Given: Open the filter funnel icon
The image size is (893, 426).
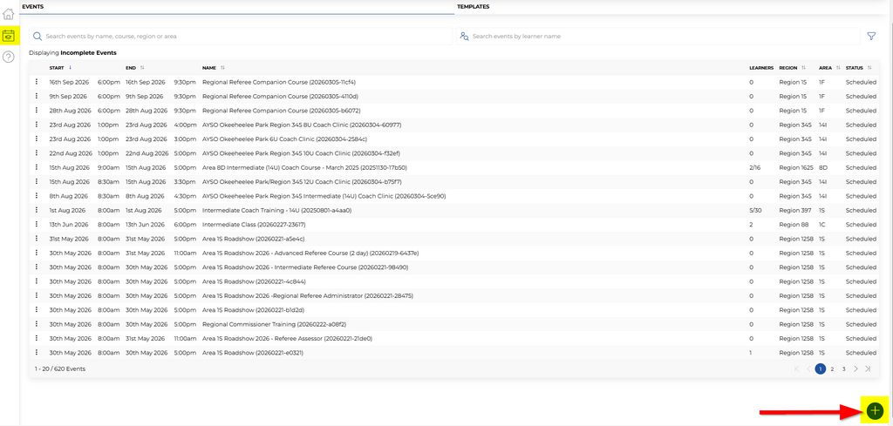Looking at the screenshot, I should (x=870, y=37).
